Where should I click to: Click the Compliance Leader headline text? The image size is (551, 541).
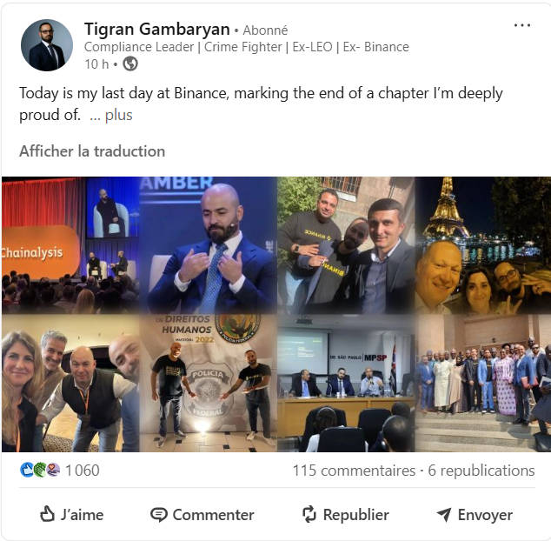coord(246,47)
